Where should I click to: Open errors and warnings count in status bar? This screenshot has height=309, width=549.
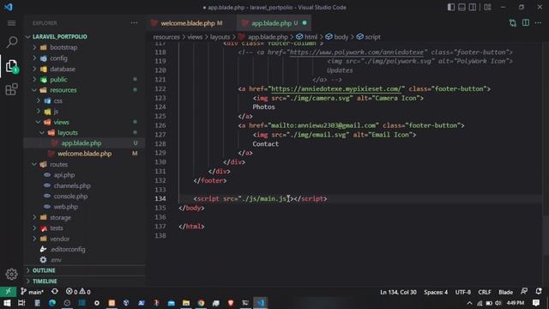pos(78,292)
